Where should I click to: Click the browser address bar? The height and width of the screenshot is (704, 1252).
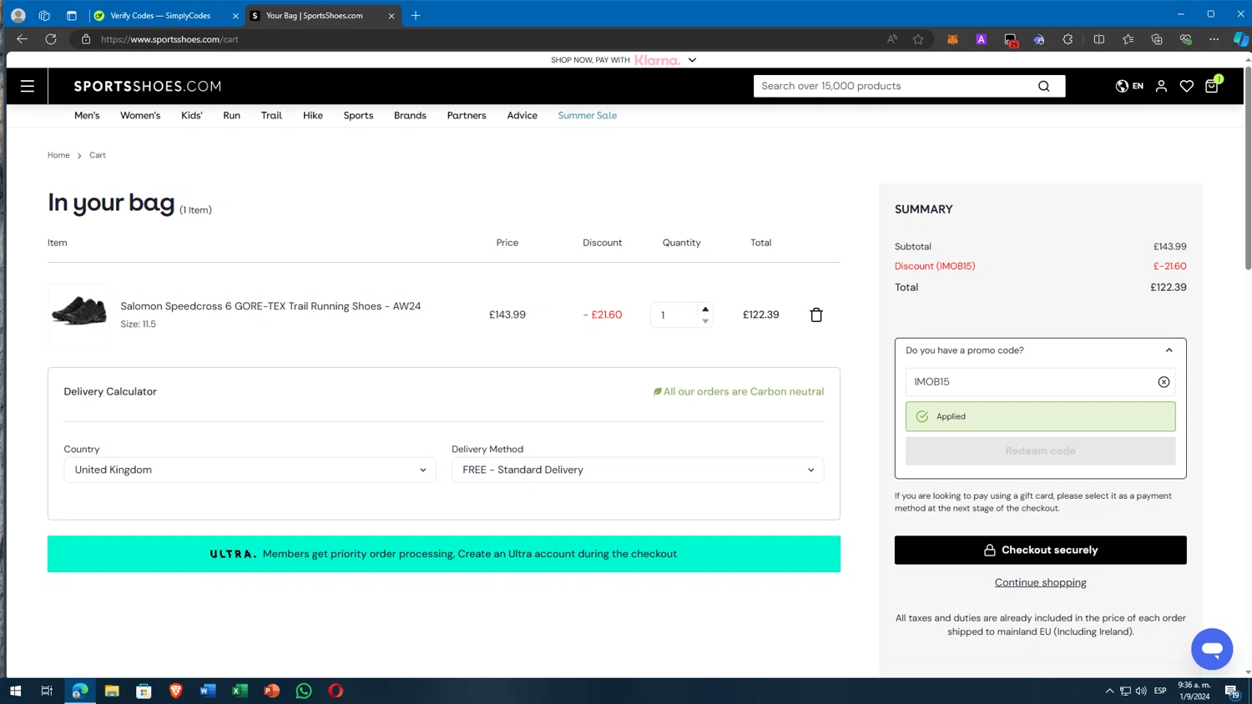click(x=484, y=39)
